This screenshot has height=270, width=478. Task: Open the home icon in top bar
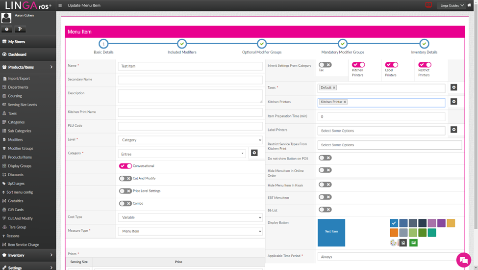click(469, 5)
